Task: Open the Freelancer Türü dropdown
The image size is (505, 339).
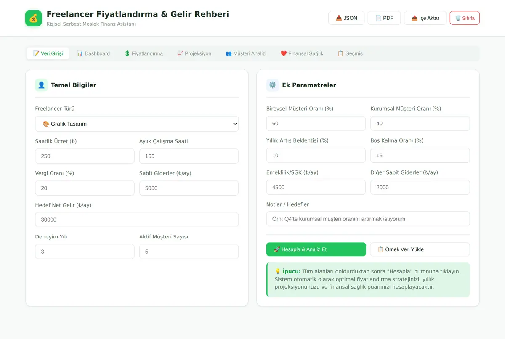Action: coord(137,124)
